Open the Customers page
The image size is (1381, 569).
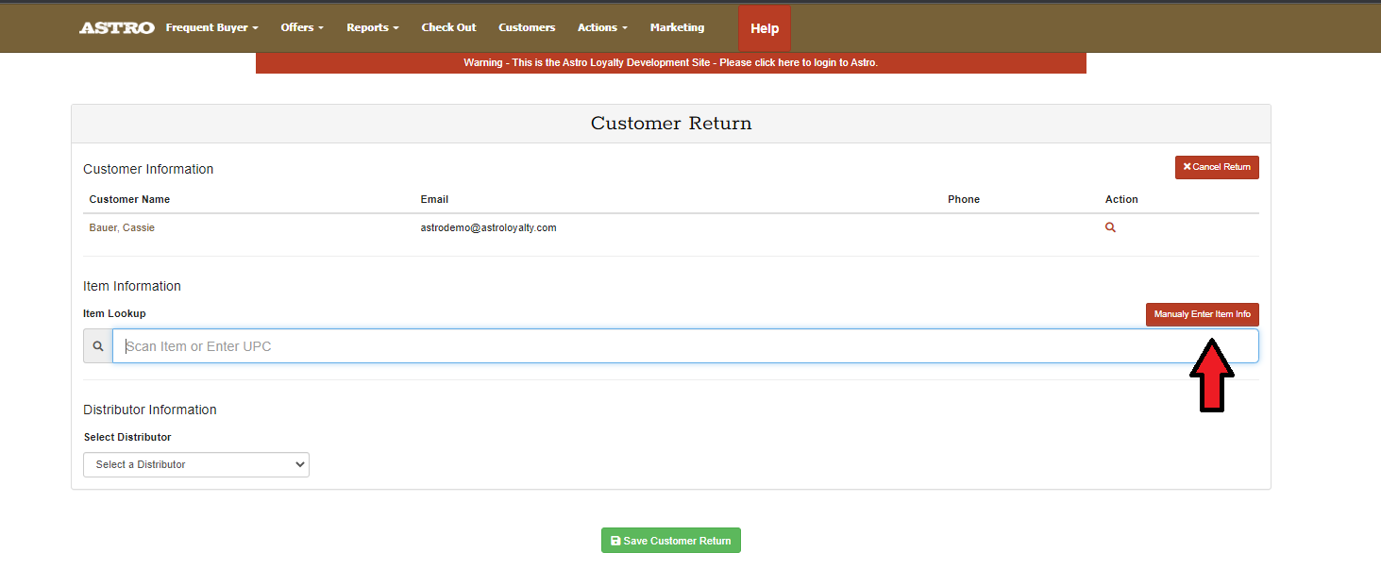pos(527,28)
